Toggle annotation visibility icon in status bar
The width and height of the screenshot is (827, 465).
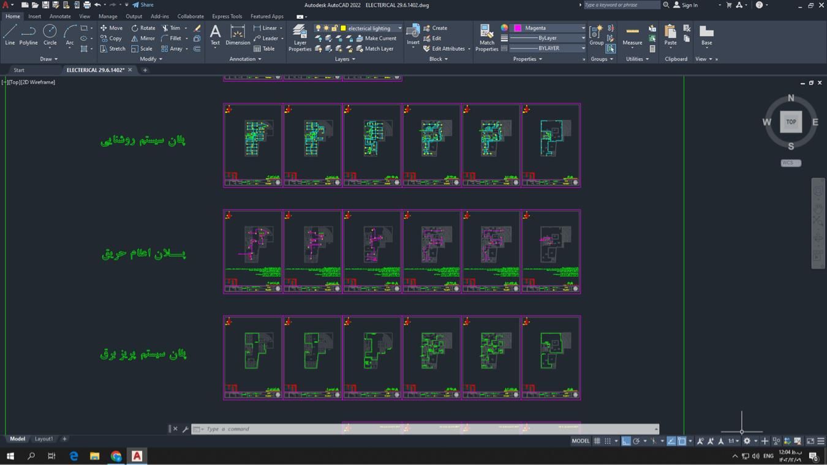click(700, 441)
